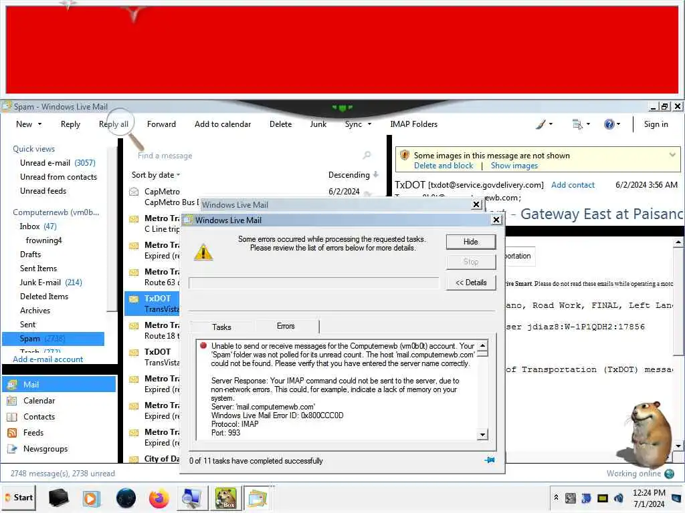Click the yellow warning triangle icon
Image resolution: width=685 pixels, height=513 pixels.
(203, 252)
